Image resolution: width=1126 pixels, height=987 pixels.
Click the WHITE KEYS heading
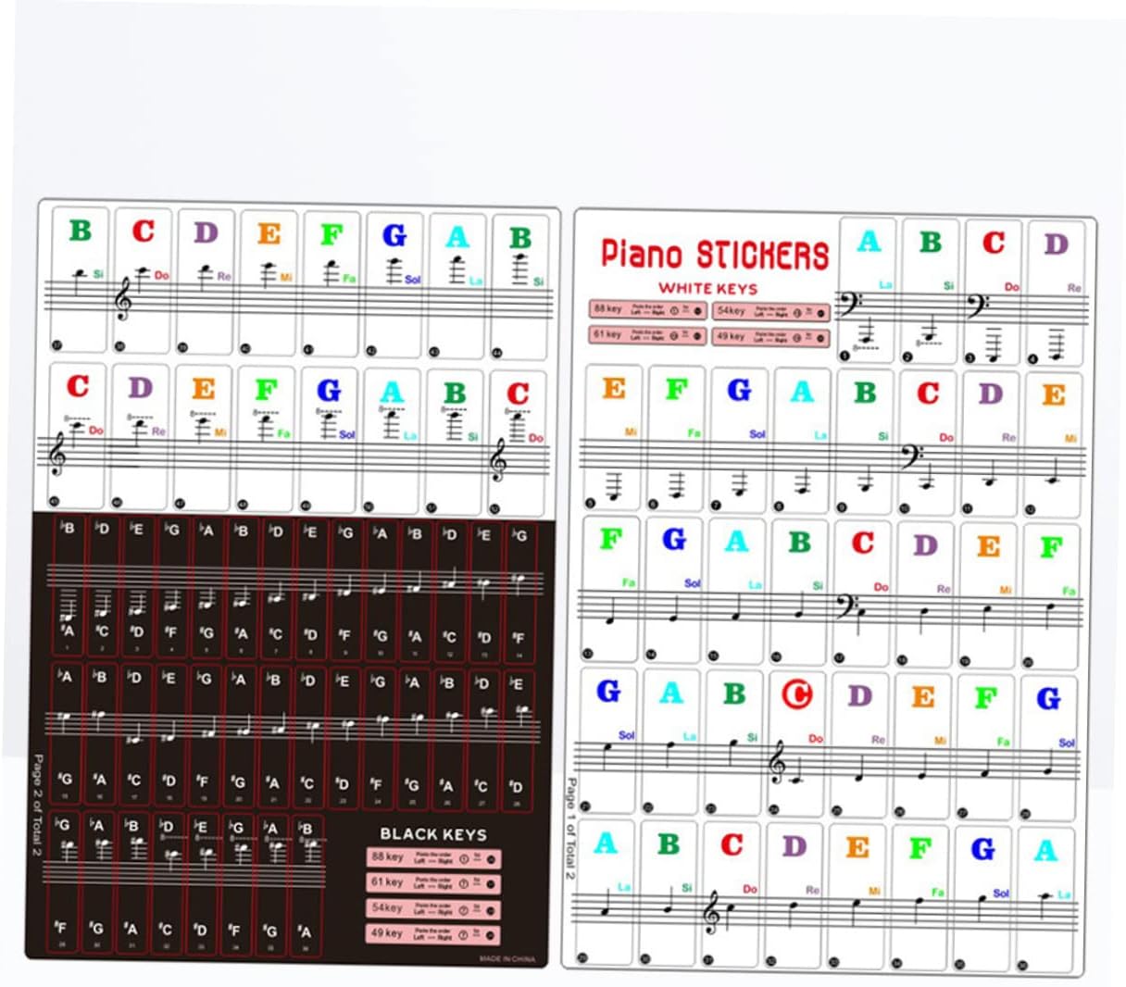pos(707,289)
